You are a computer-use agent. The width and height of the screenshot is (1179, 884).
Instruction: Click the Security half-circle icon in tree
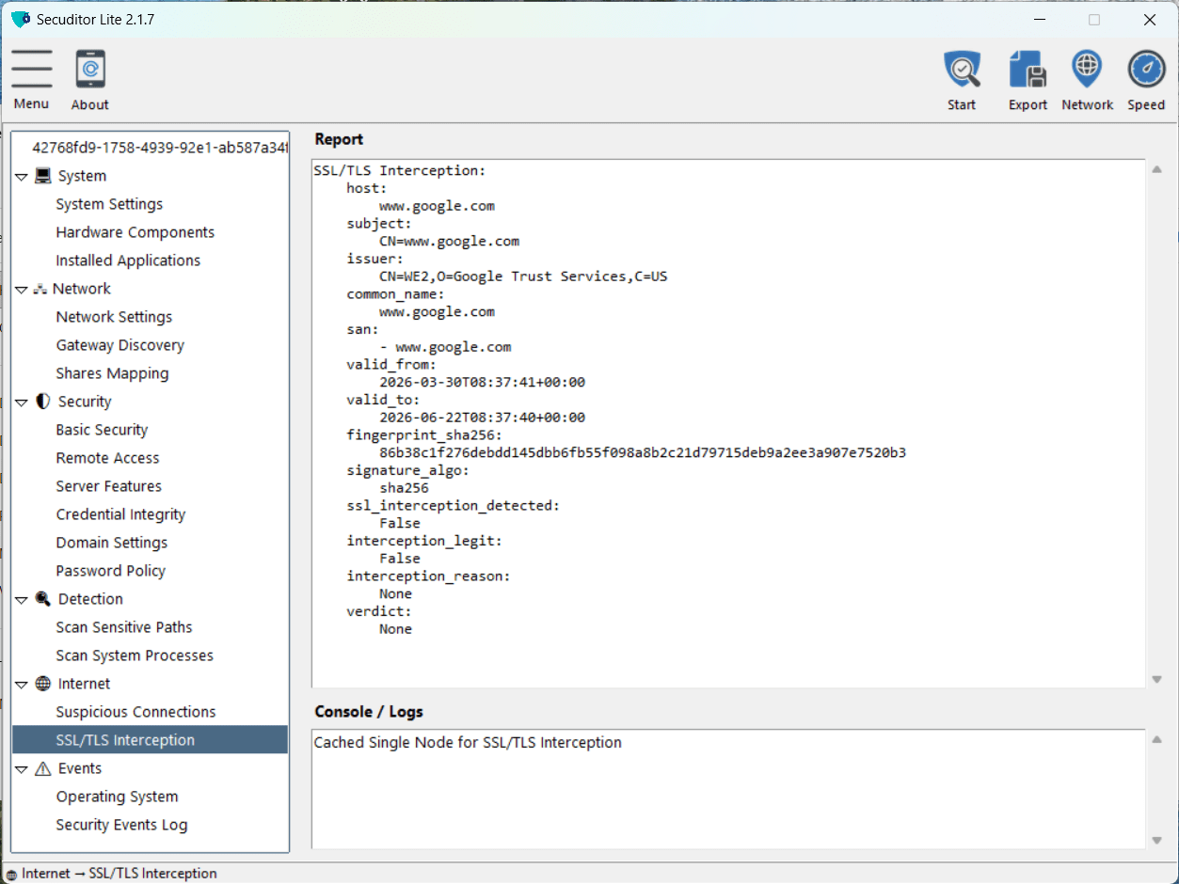43,402
